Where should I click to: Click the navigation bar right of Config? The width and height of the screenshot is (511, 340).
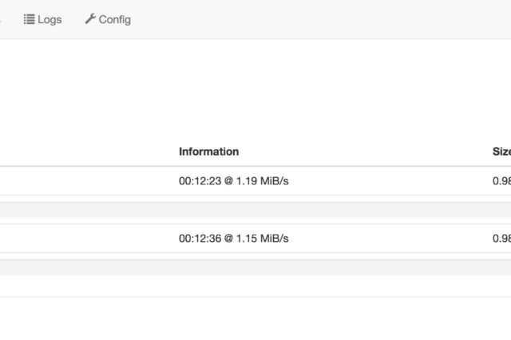coord(319,19)
